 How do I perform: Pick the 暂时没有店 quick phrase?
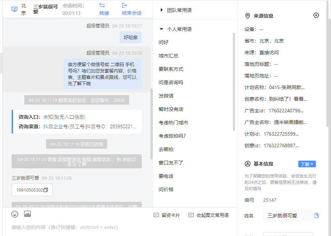pyautogui.click(x=171, y=109)
